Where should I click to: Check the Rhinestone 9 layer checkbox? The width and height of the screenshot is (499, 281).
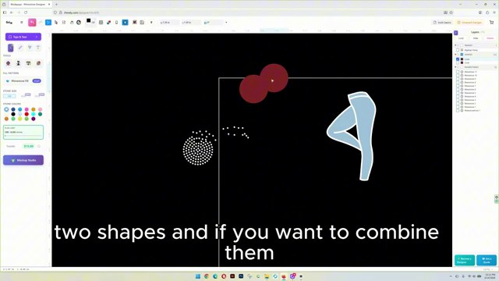click(x=458, y=79)
